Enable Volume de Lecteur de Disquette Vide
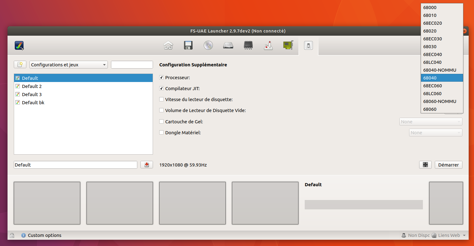474x246 pixels. click(x=161, y=110)
